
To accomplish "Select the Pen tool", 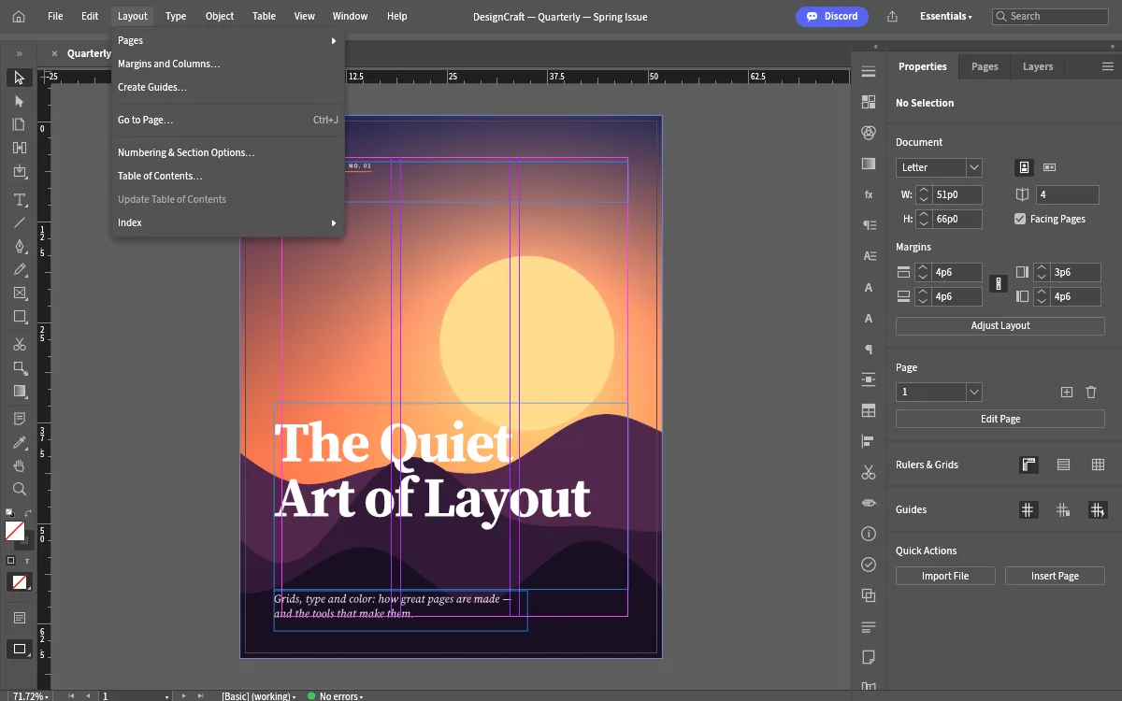I will click(20, 247).
